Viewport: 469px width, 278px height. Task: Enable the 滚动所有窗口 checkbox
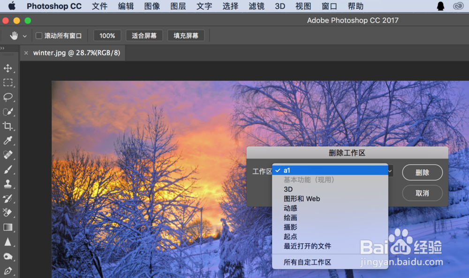coord(38,35)
